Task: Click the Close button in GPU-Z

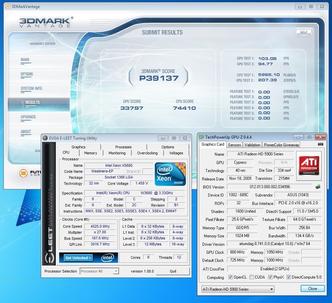Action: [313, 289]
